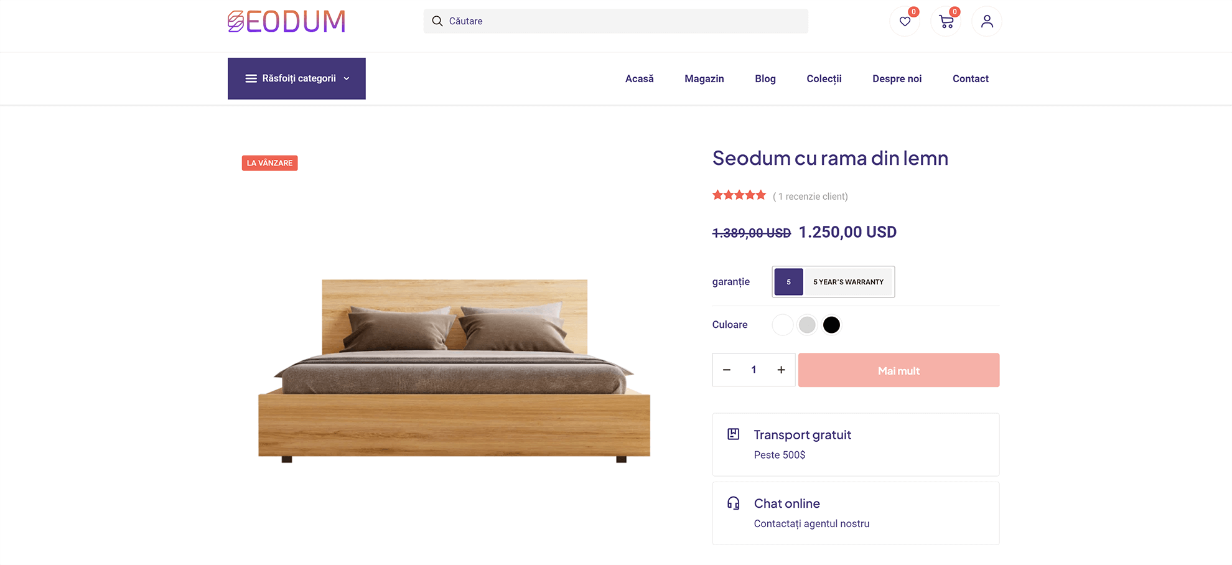1232x565 pixels.
Task: Choose the white color swatch
Action: coord(783,325)
